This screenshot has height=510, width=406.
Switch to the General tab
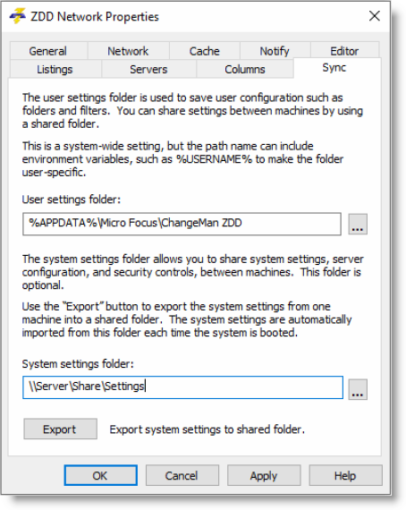[48, 51]
